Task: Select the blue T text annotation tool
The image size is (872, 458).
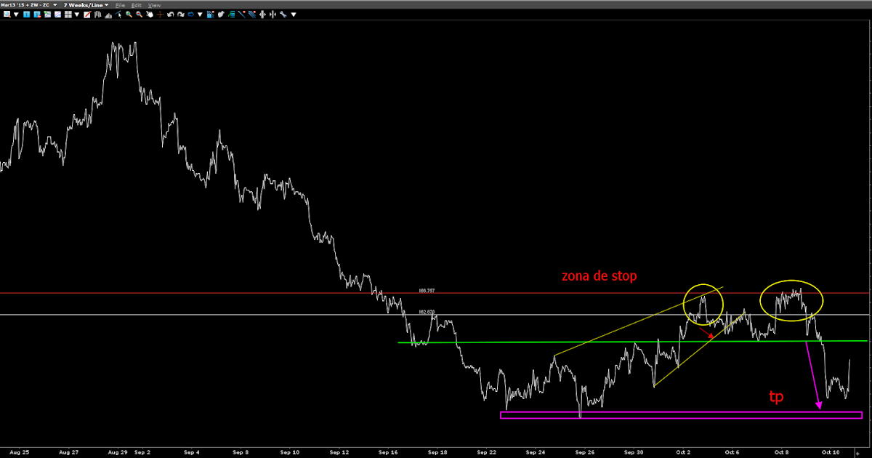Action: [26, 14]
